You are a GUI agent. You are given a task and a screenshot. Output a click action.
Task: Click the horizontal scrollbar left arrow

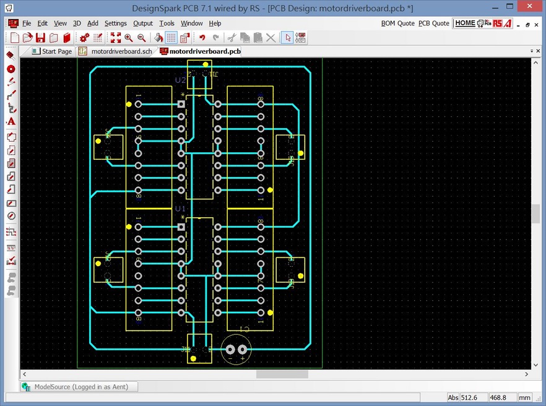24,374
